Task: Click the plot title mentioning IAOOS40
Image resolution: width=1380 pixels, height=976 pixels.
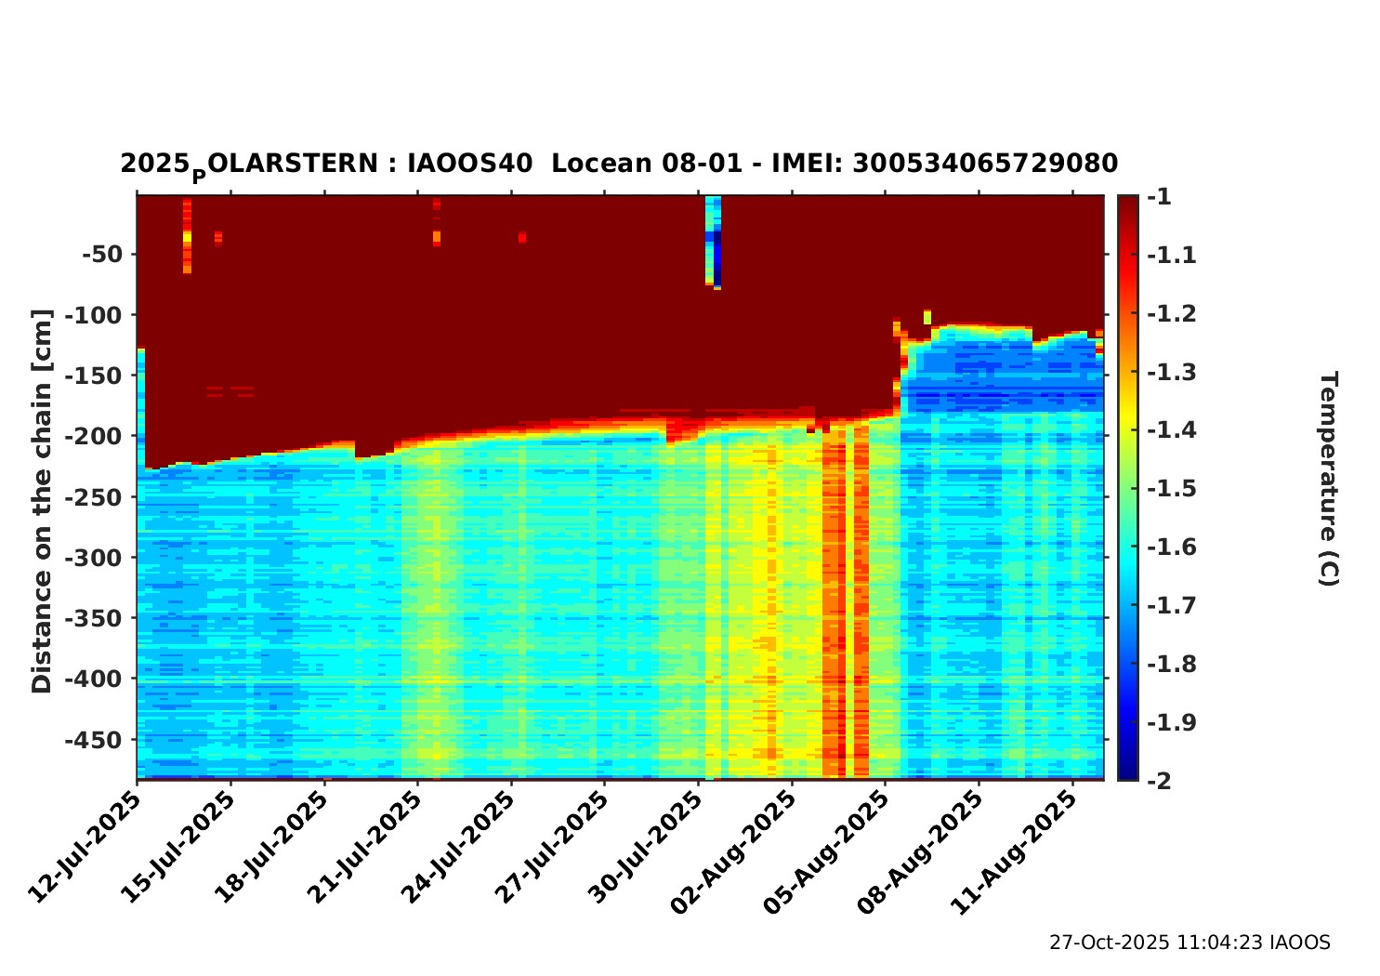Action: [x=618, y=164]
